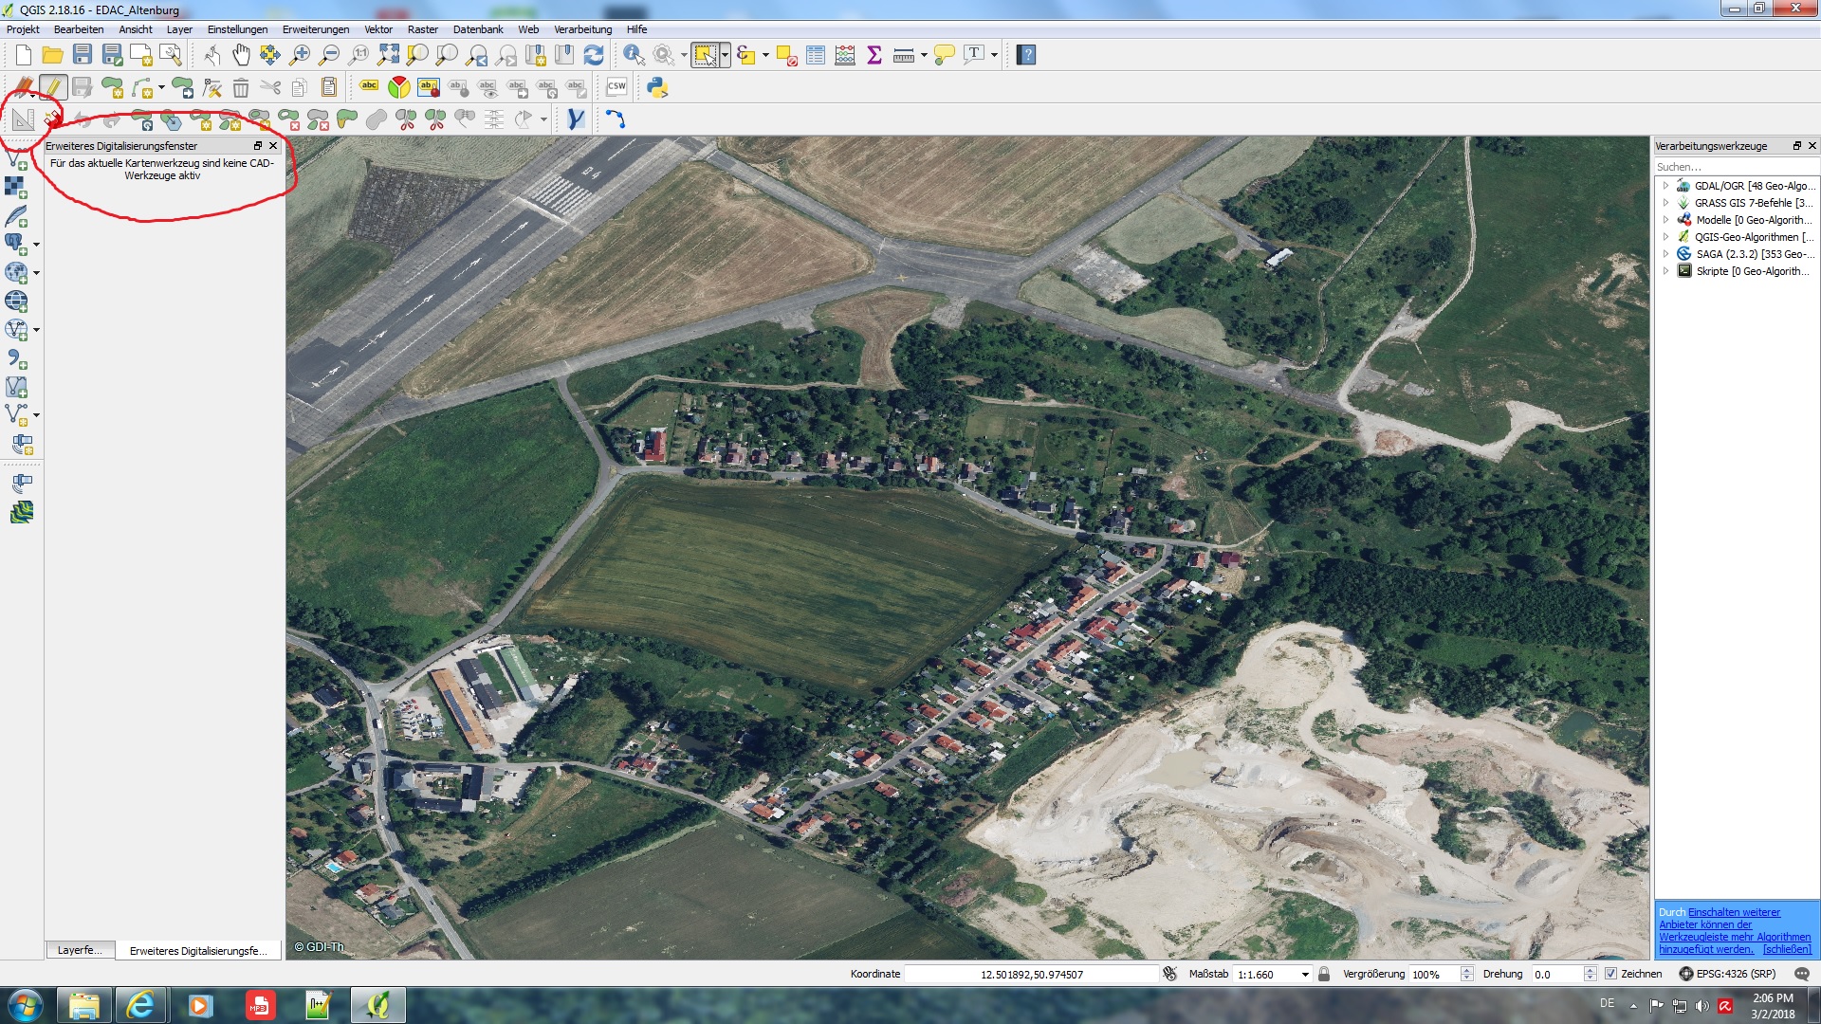Save the project with the floppy icon

(x=83, y=55)
